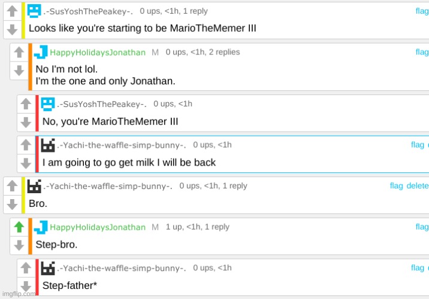This screenshot has width=429, height=299.
Task: Downvote the "Bro." comment
Action: (x=13, y=205)
